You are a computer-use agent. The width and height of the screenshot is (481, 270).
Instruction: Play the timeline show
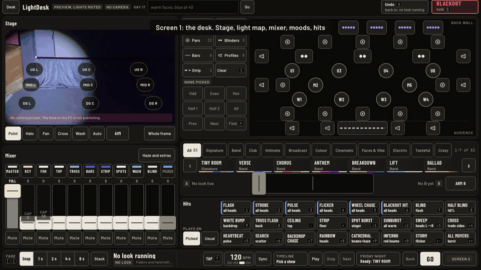pos(316,259)
